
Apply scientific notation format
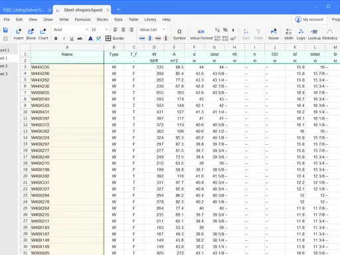(233, 39)
